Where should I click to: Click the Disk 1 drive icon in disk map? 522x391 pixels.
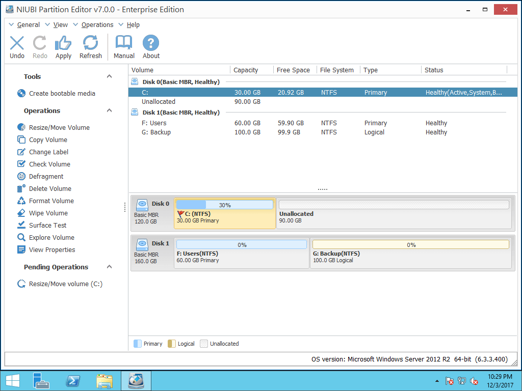point(142,245)
